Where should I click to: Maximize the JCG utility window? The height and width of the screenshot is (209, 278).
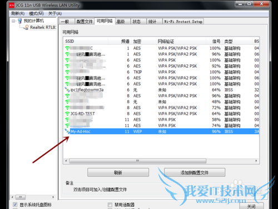click(x=249, y=4)
